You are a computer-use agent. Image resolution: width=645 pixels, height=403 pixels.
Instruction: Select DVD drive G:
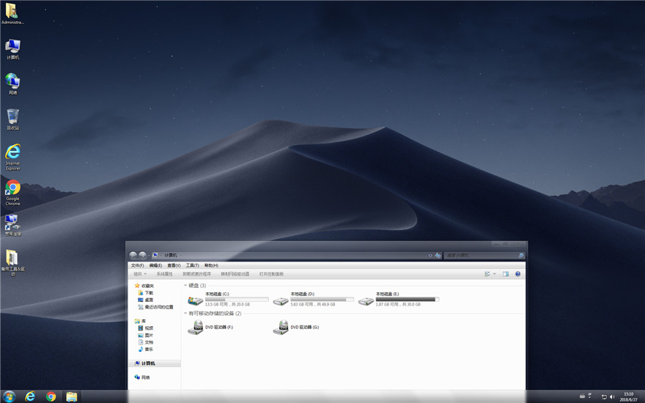296,328
